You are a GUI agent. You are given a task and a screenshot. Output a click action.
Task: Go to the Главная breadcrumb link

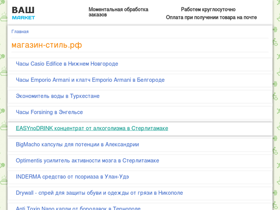pyautogui.click(x=20, y=31)
